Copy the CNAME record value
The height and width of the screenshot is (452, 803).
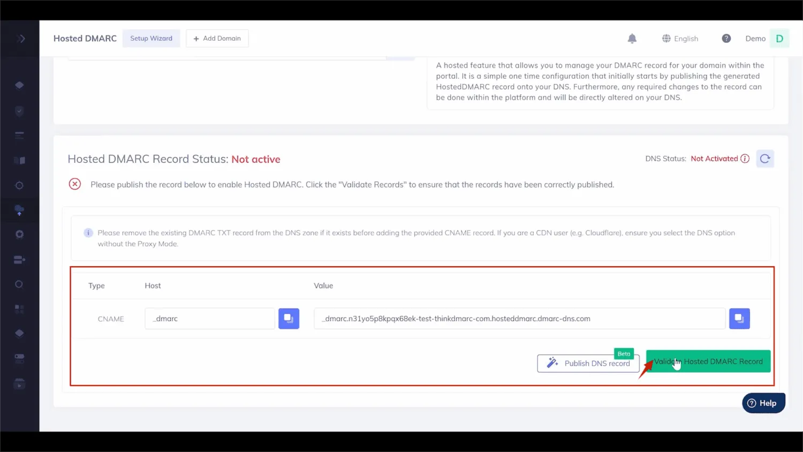739,319
